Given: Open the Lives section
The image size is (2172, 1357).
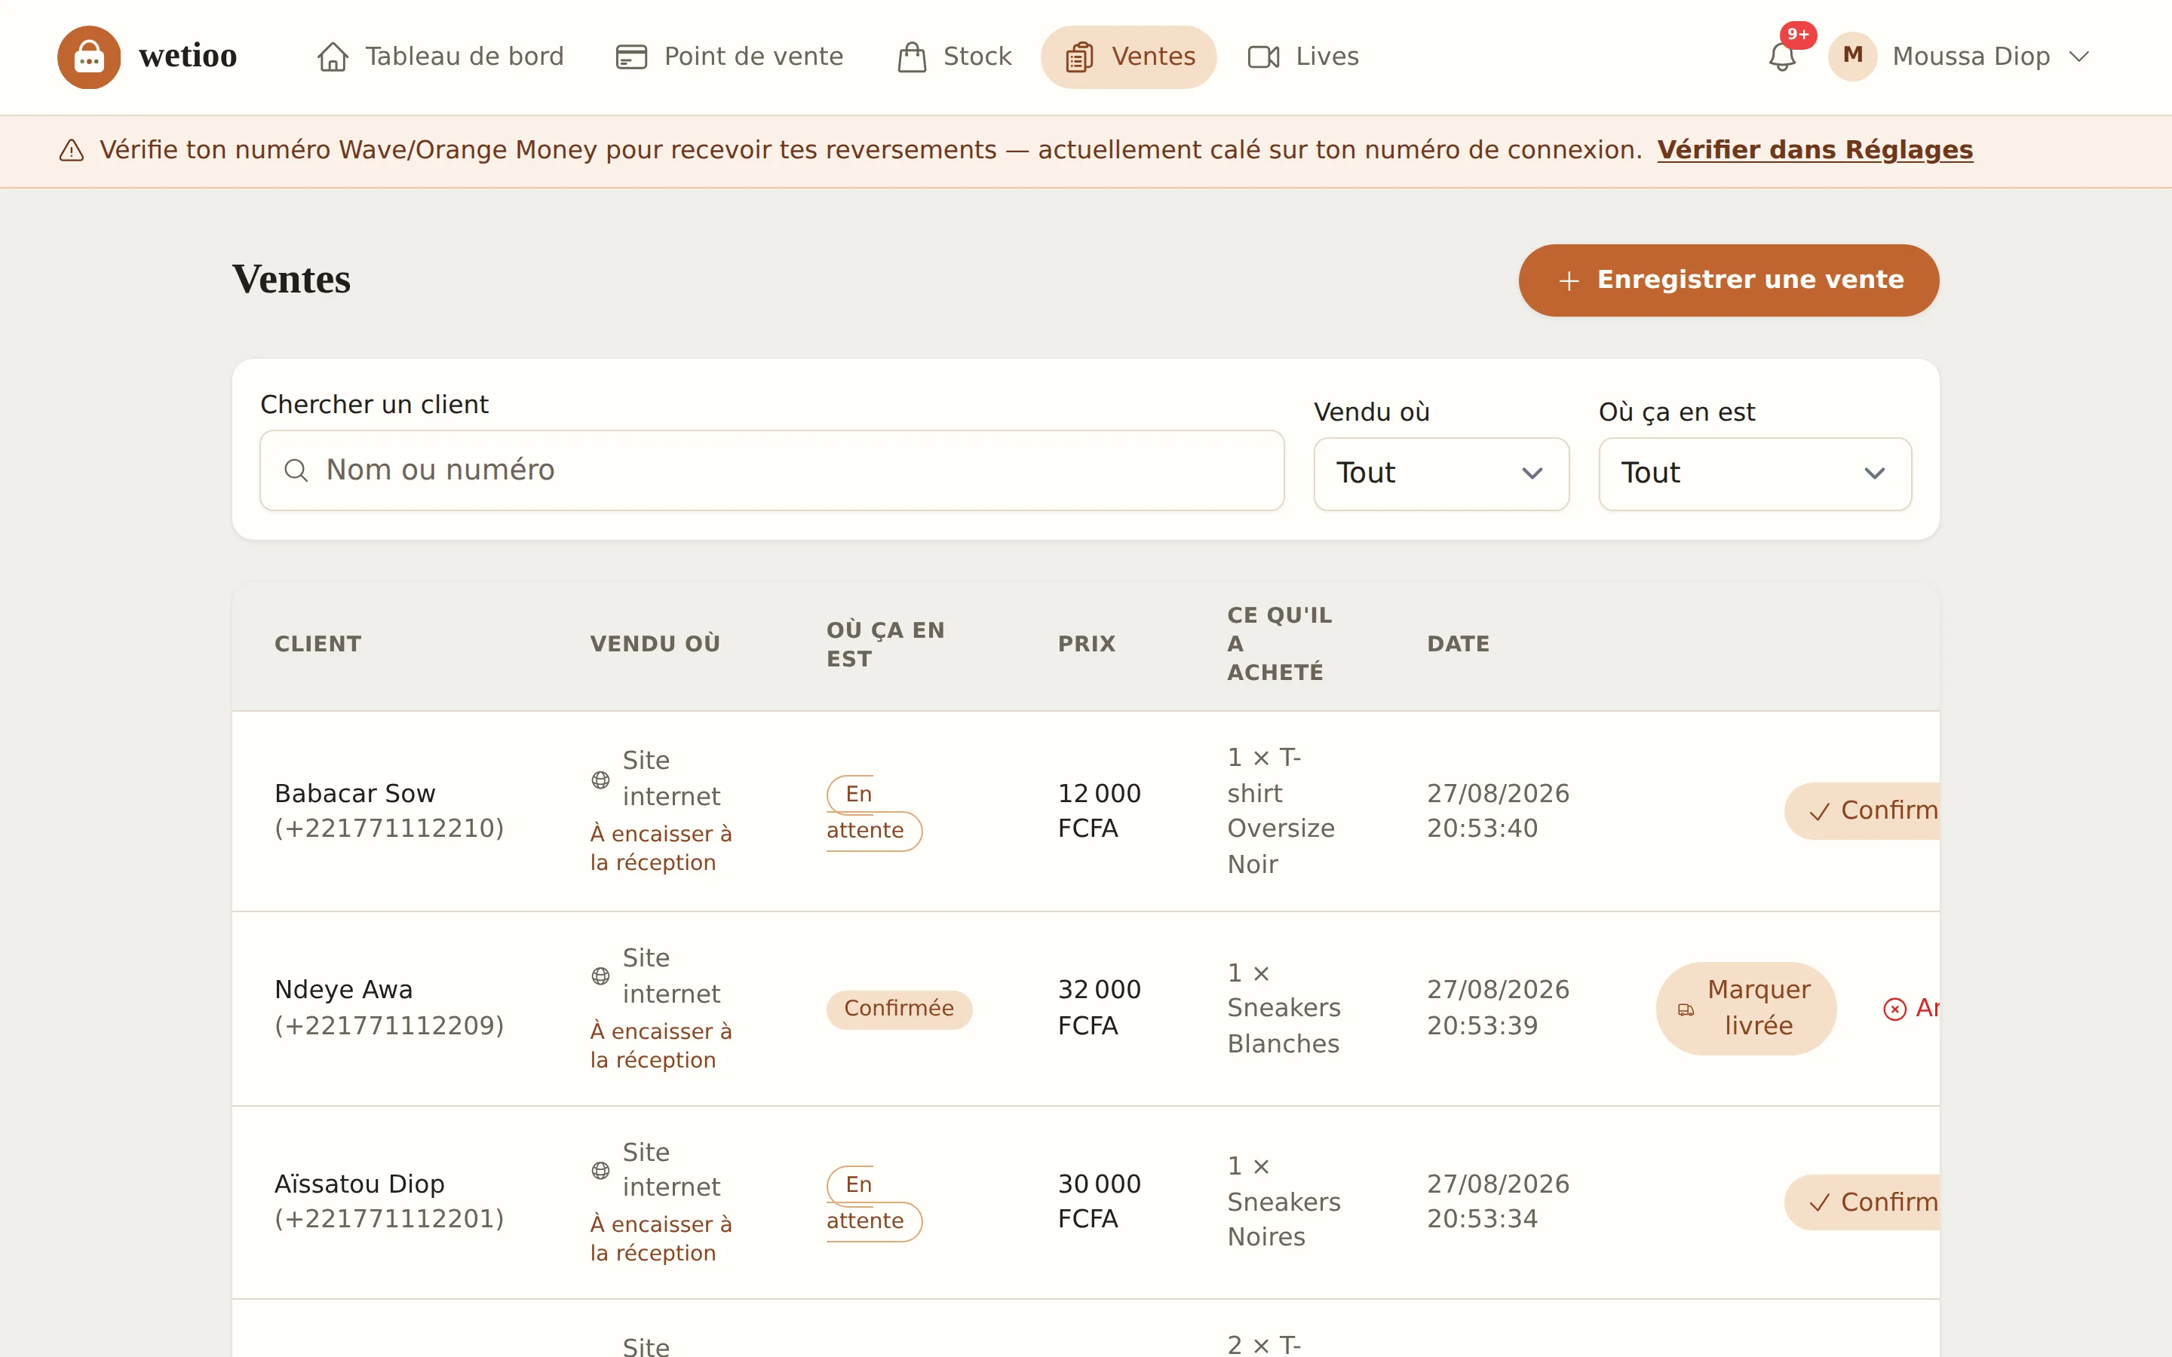Looking at the screenshot, I should (x=1303, y=57).
